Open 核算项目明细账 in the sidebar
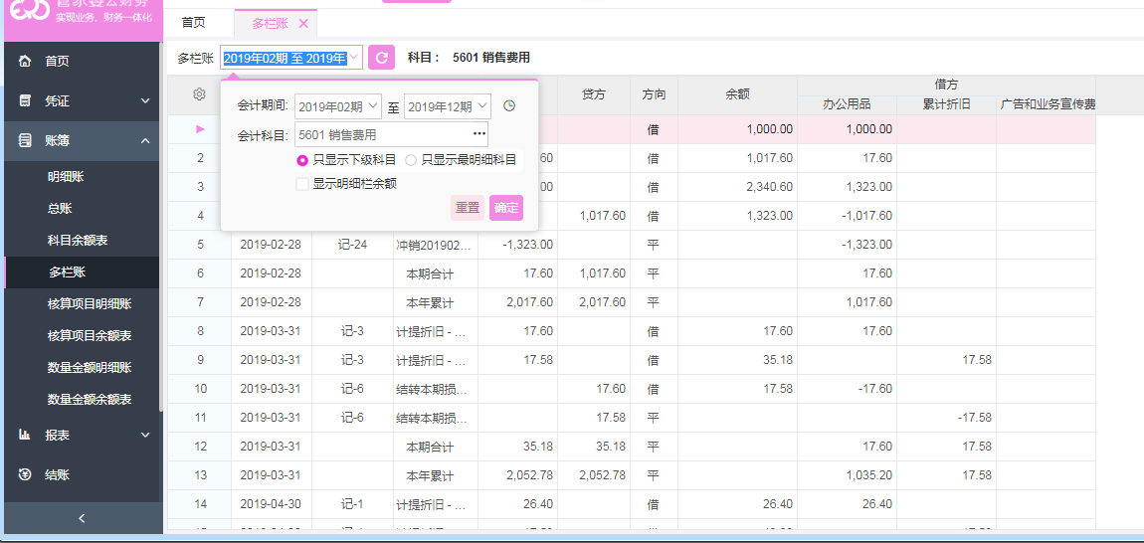 pos(90,303)
